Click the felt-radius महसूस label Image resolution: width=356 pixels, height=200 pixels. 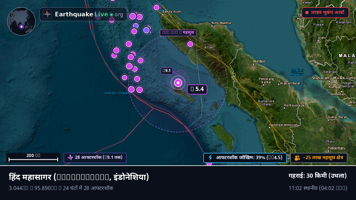point(178,33)
